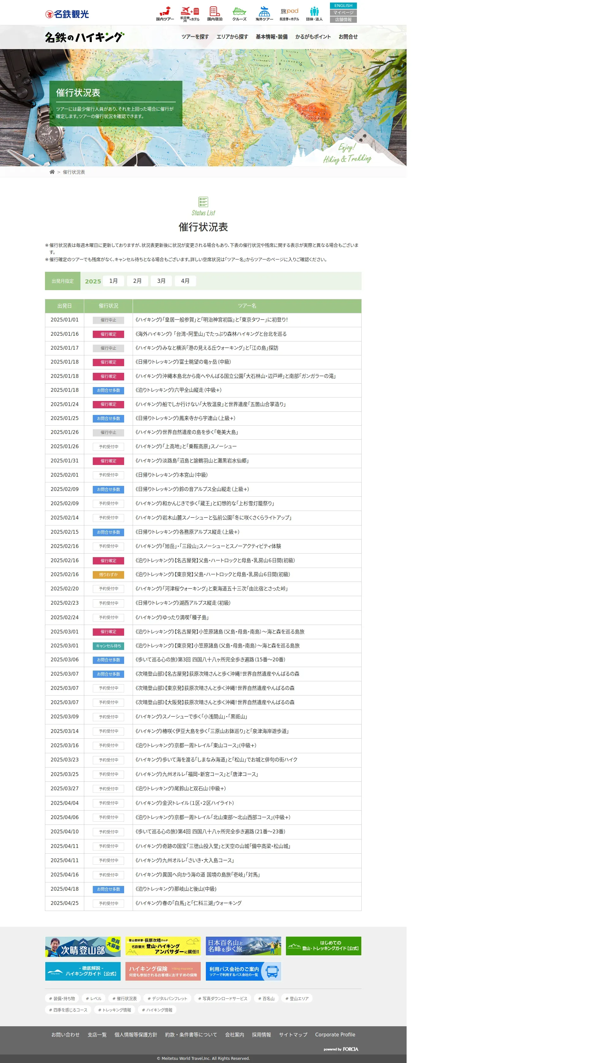The height and width of the screenshot is (1063, 608).
Task: Open the マイページ button
Action: coord(343,13)
